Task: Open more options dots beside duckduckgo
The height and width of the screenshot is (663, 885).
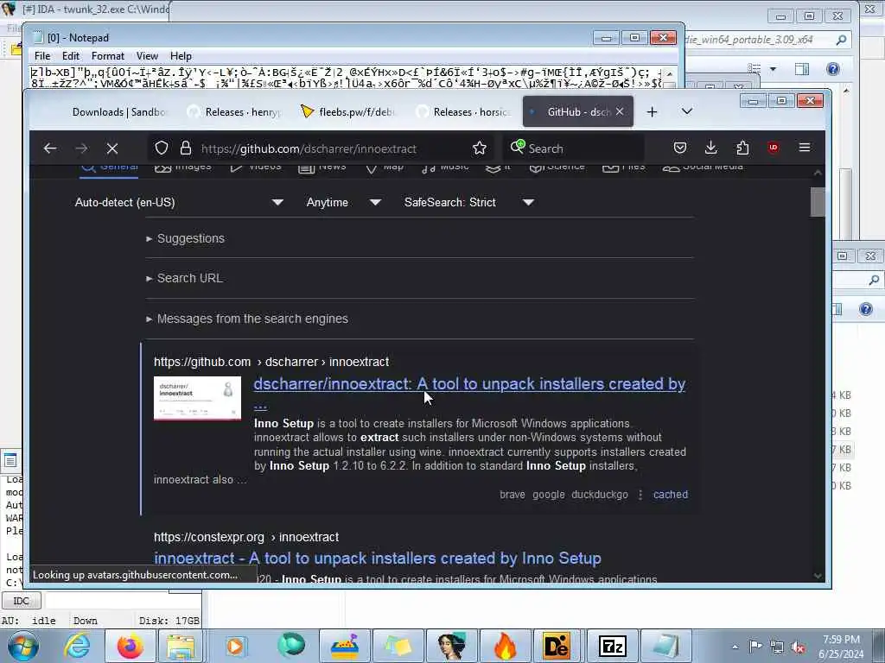Action: tap(640, 495)
